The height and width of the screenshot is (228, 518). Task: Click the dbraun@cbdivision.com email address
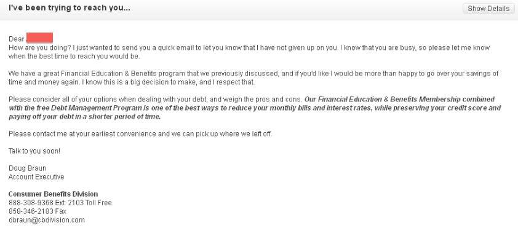pyautogui.click(x=47, y=220)
